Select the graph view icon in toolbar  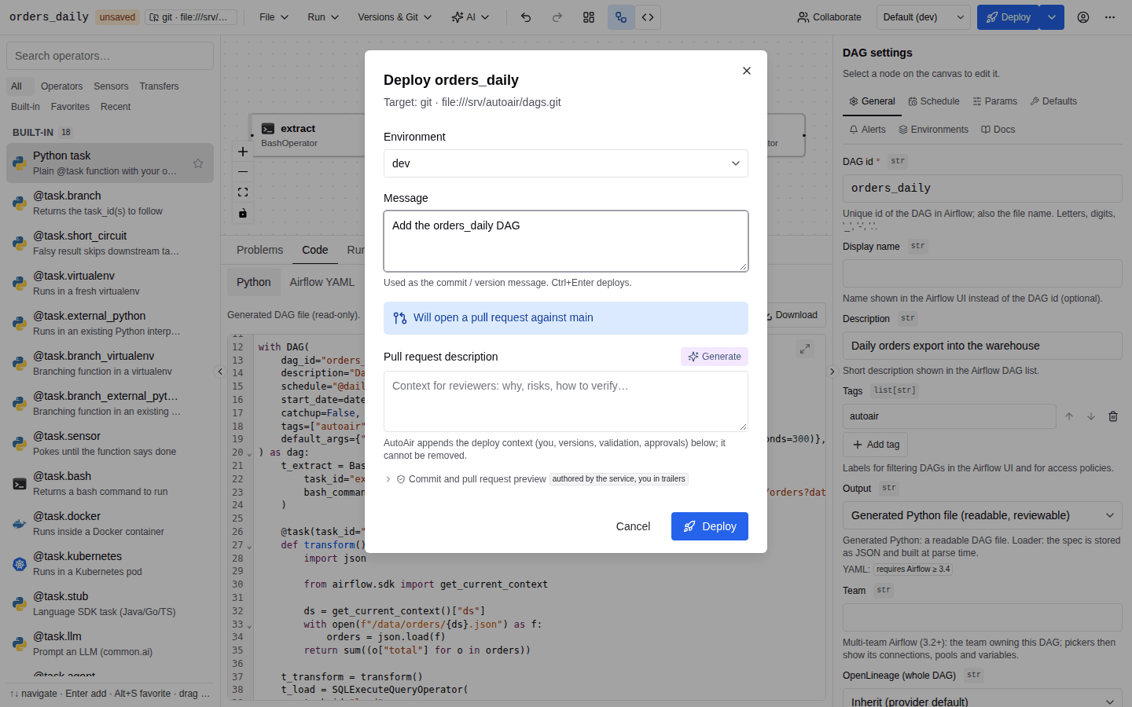tap(621, 17)
